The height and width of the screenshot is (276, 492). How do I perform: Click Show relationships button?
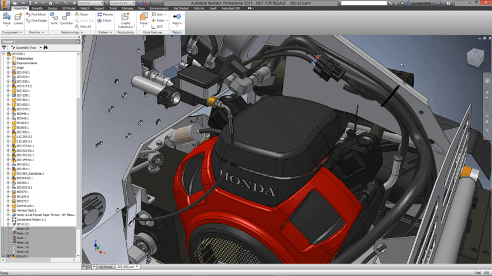81,14
